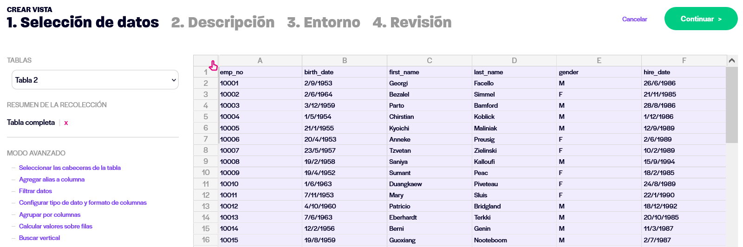
Task: Open Filtrar datos option
Action: (35, 191)
